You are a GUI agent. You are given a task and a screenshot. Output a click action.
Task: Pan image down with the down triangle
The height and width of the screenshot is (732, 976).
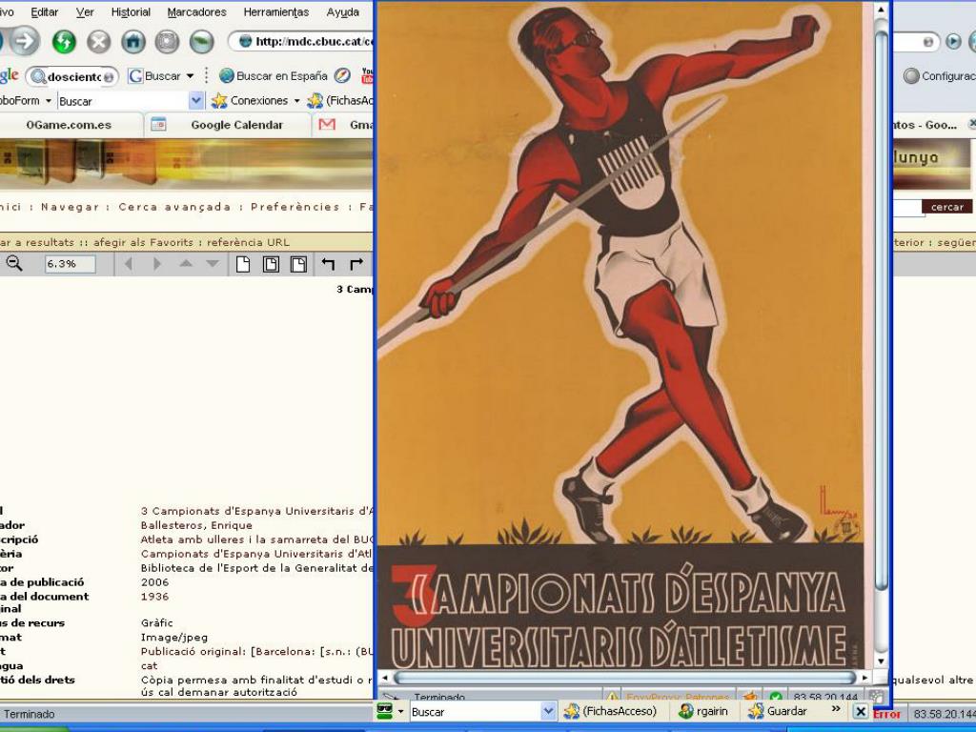(x=213, y=264)
